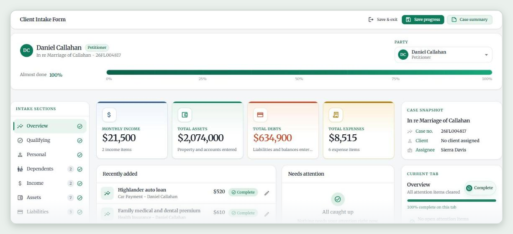This screenshot has width=513, height=234.
Task: Select the Petitioner badge next to the name
Action: (97, 48)
